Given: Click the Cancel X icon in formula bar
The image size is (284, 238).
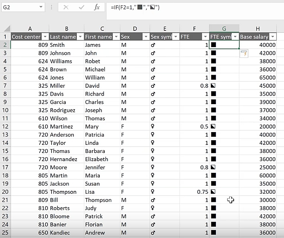Looking at the screenshot, I should (x=66, y=7).
